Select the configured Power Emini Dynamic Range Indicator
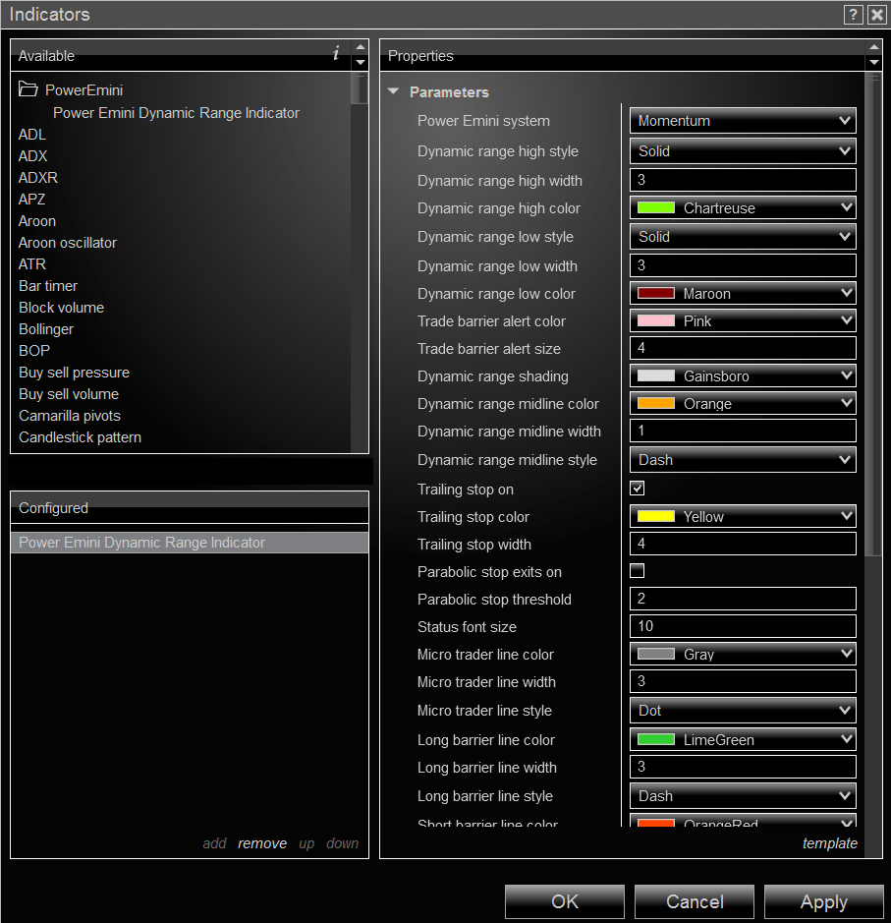 coord(190,543)
